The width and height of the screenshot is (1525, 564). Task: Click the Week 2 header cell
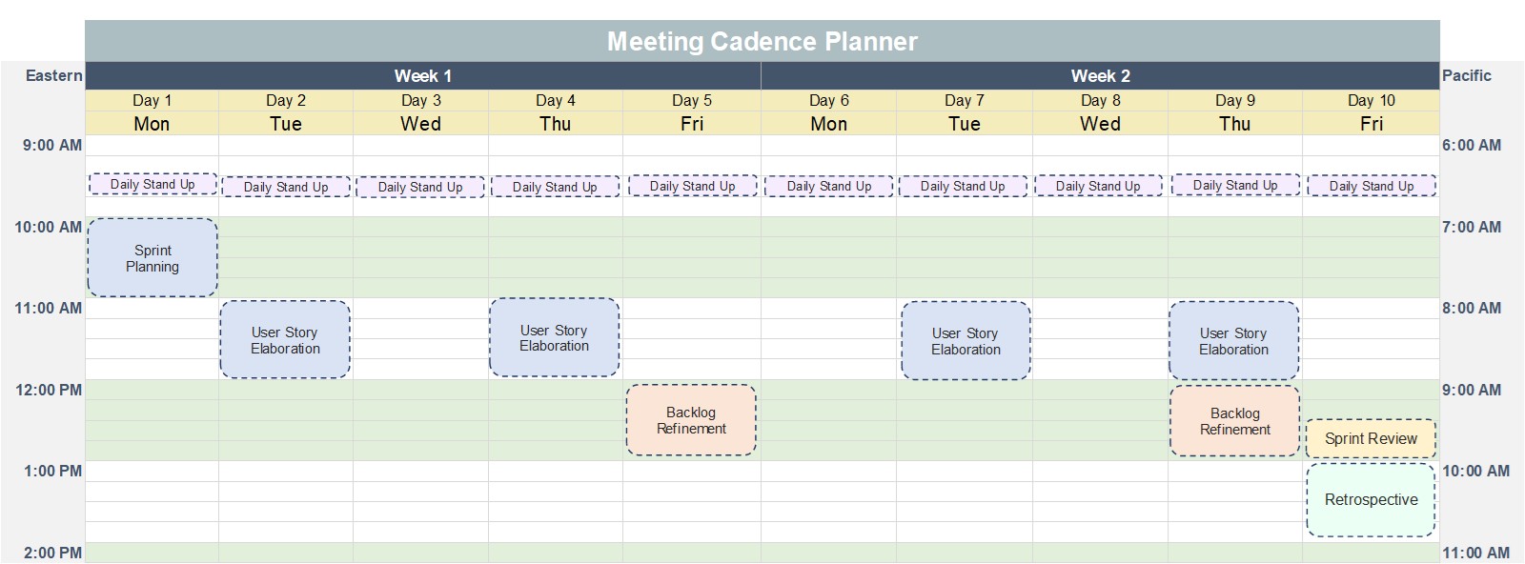[x=1100, y=76]
